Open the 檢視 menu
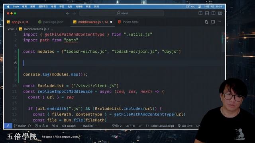The image size is (255, 143). [53, 6]
